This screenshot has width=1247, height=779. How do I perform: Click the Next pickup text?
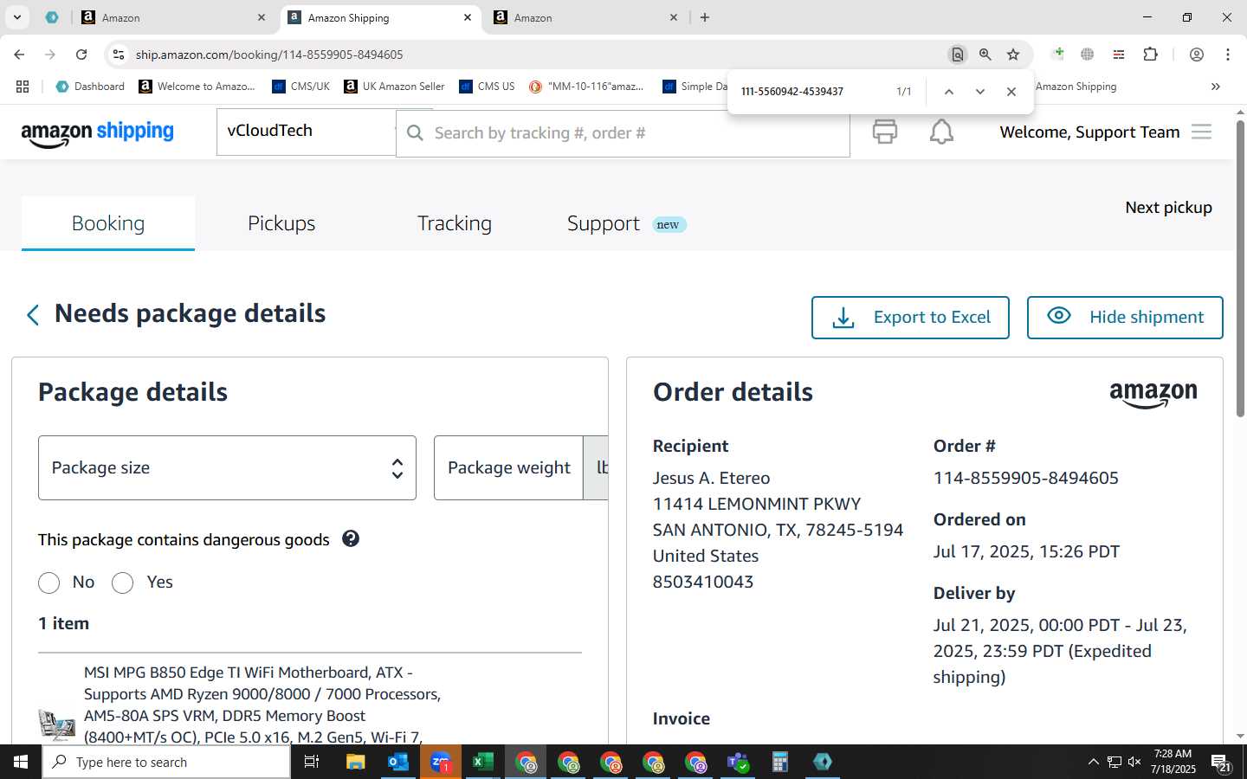click(x=1168, y=208)
